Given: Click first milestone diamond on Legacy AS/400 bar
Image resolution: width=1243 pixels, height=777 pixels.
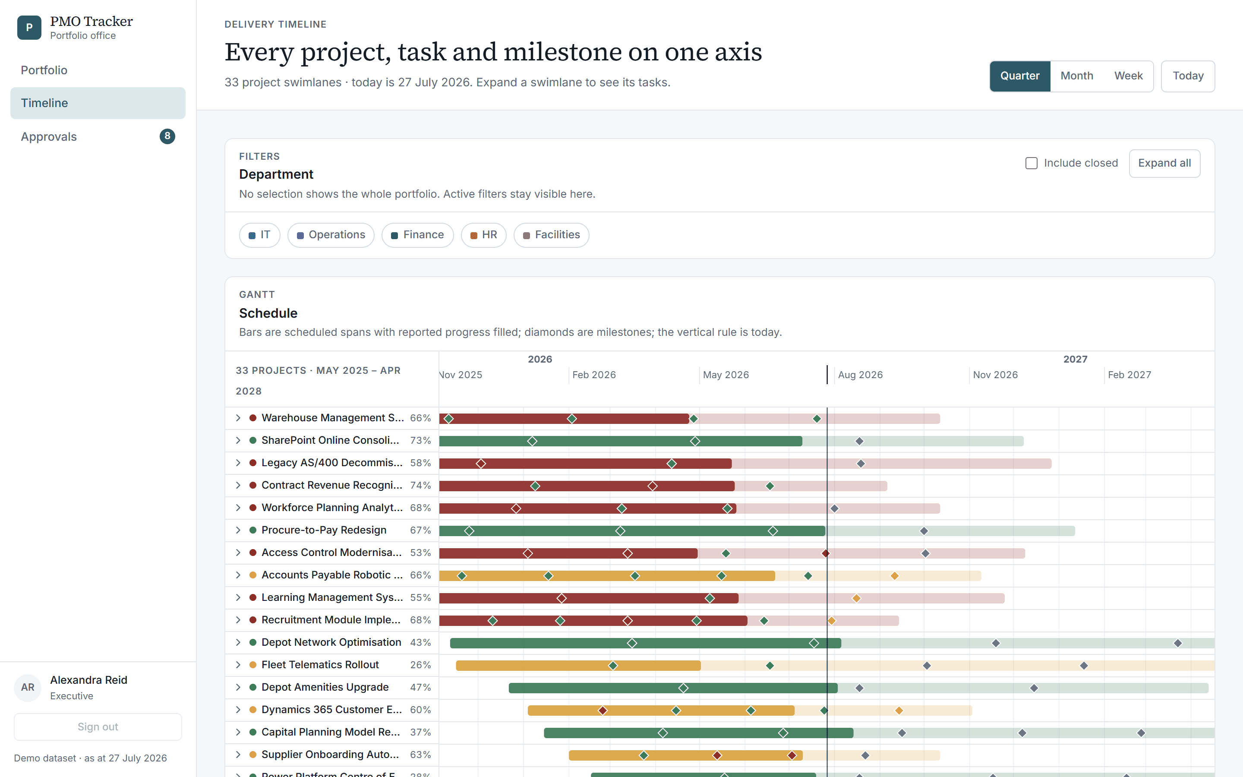Looking at the screenshot, I should click(481, 464).
